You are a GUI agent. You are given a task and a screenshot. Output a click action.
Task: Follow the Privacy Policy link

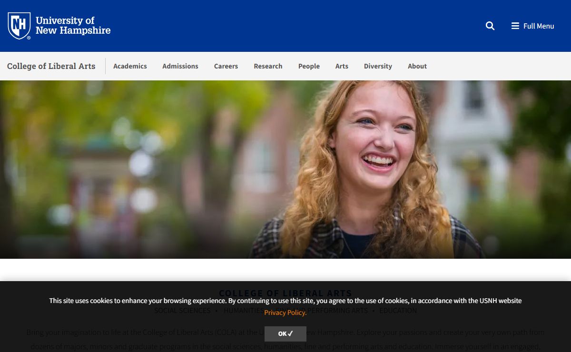coord(285,313)
